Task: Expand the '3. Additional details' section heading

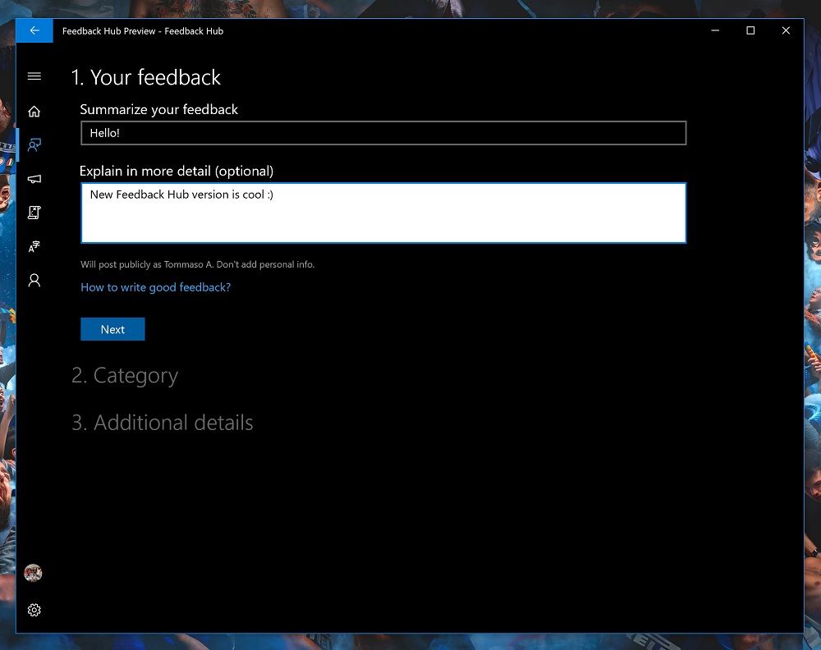Action: 163,423
